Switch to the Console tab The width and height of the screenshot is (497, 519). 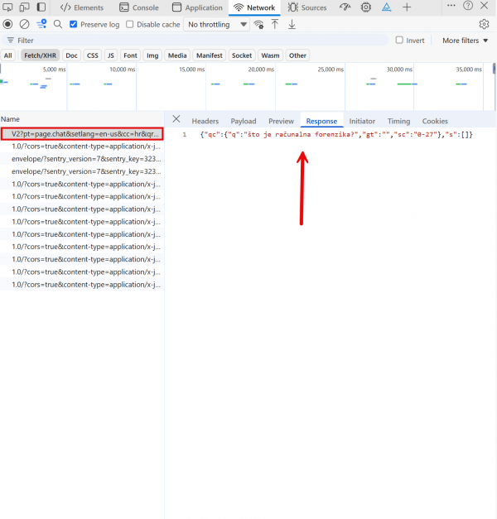[138, 7]
